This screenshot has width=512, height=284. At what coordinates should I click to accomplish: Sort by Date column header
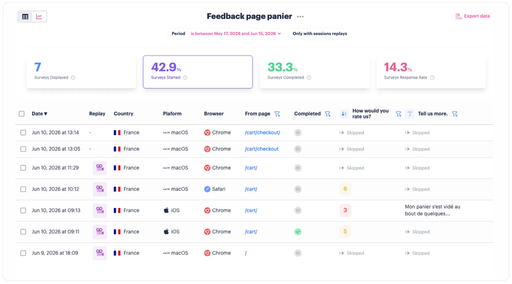(40, 114)
